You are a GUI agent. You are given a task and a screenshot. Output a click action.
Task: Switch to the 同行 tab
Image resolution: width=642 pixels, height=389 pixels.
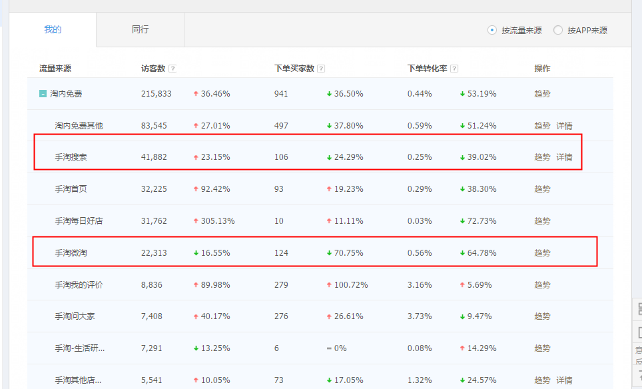pyautogui.click(x=140, y=29)
